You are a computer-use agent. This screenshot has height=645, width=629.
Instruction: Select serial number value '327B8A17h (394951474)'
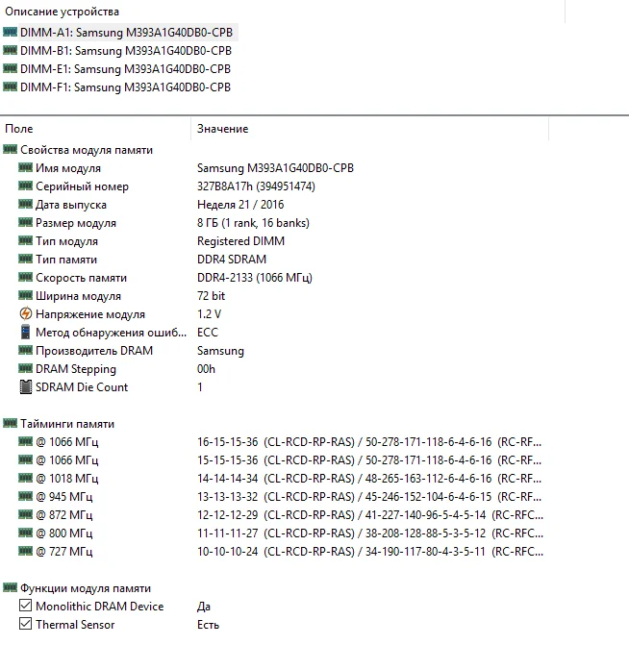pyautogui.click(x=256, y=186)
